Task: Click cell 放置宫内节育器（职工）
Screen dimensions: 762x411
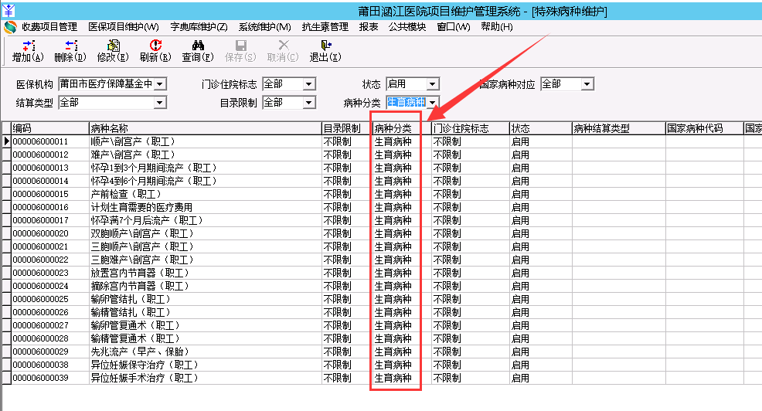Action: (206, 273)
